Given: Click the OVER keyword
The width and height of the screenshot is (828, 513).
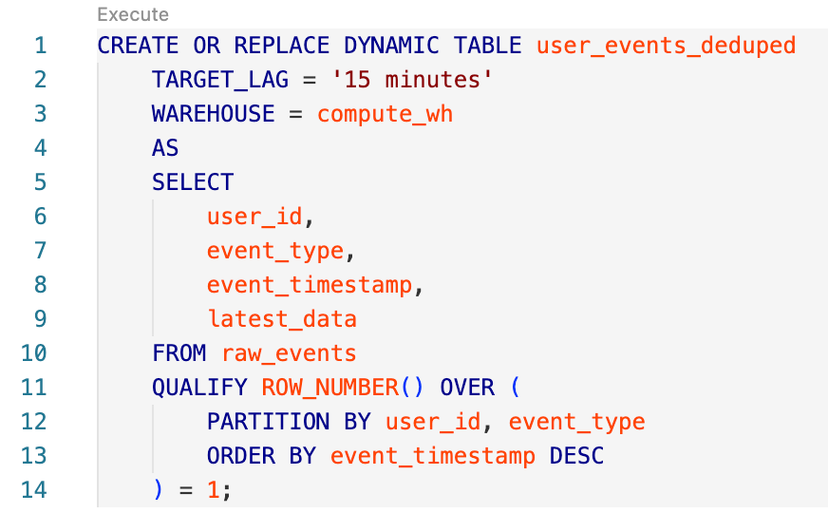Looking at the screenshot, I should [x=467, y=388].
